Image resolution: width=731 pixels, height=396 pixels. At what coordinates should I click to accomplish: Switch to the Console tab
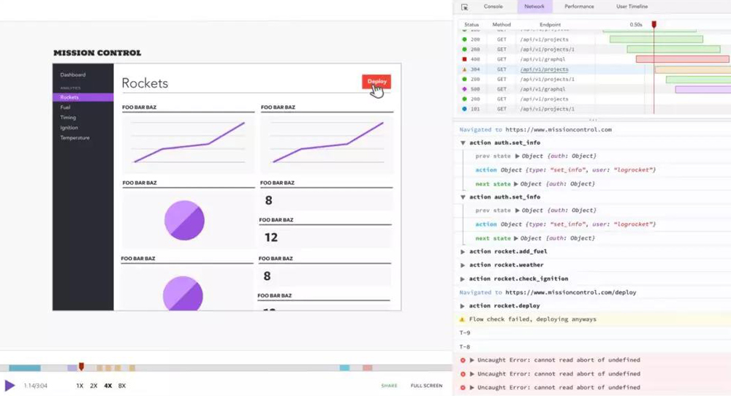click(x=493, y=7)
